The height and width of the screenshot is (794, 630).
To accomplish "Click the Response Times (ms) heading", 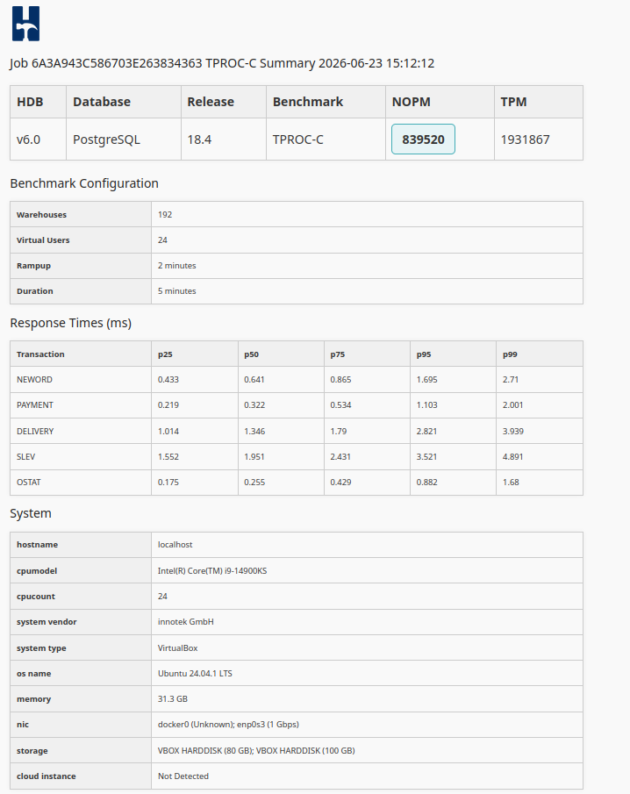I will (x=70, y=323).
